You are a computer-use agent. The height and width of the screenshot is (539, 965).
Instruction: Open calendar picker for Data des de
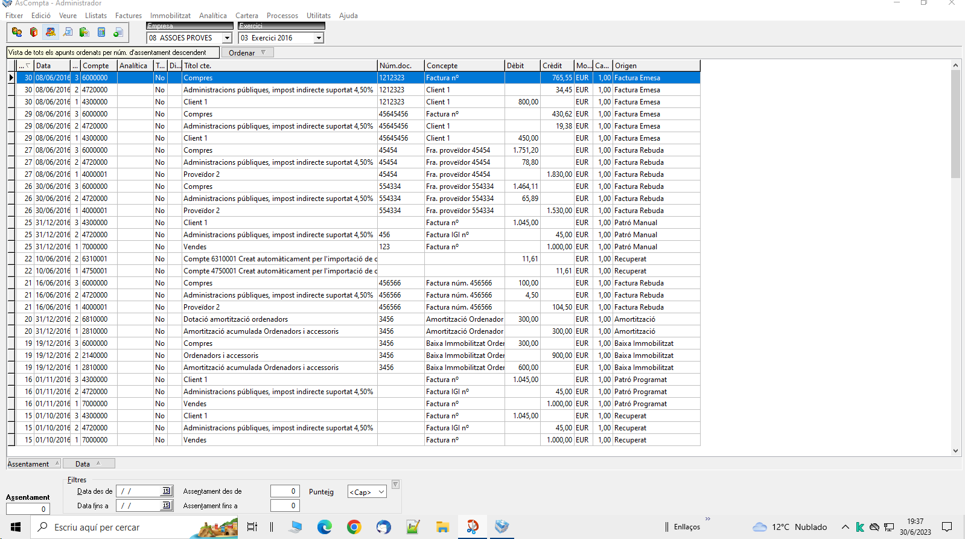click(167, 491)
